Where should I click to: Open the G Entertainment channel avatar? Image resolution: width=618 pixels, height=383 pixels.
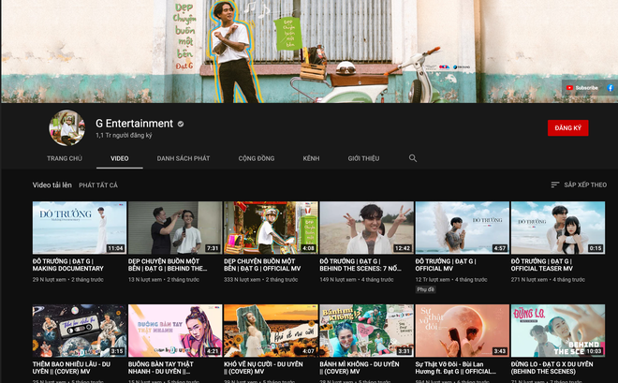[x=67, y=128]
